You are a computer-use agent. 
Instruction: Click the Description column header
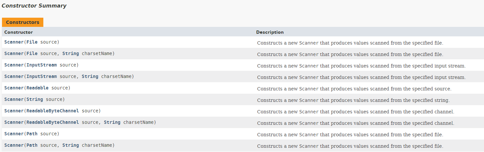point(270,32)
